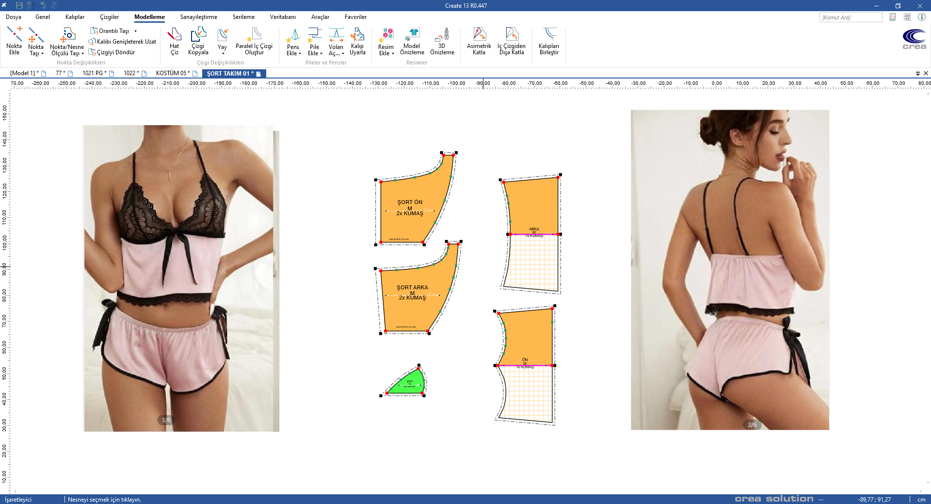Use the Asimetrik Katla tool
Viewport: 931px width, 504px height.
(479, 41)
